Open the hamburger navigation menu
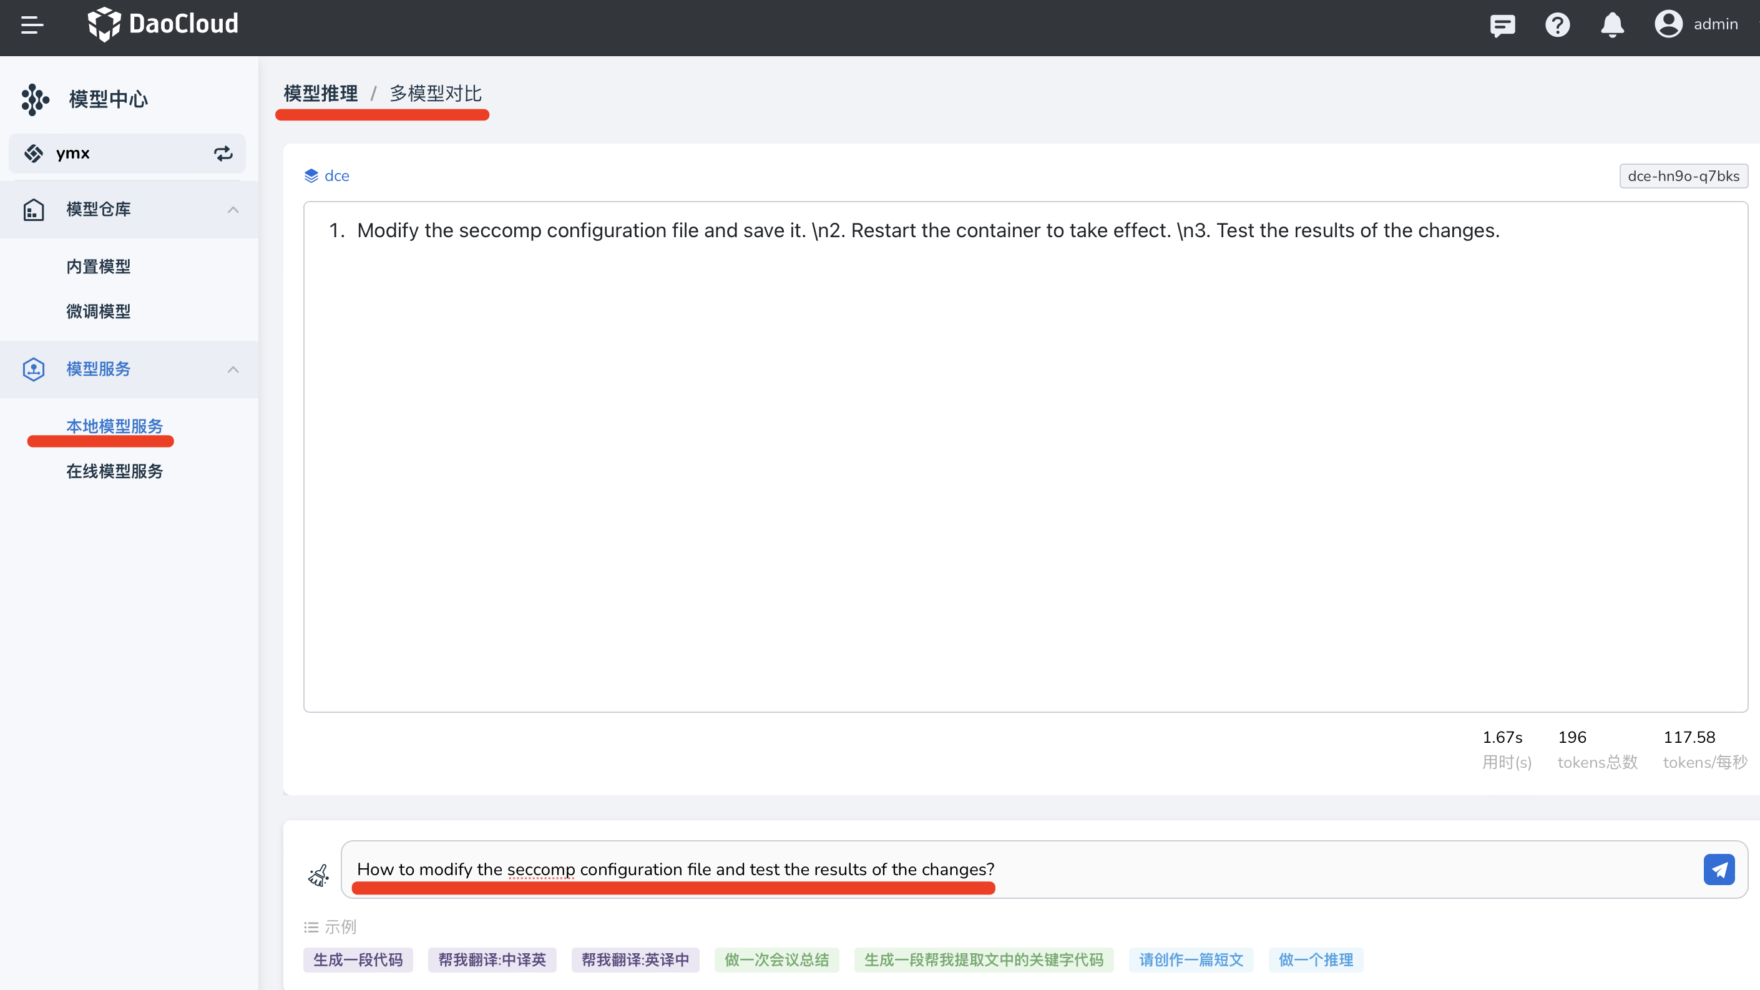Image resolution: width=1760 pixels, height=990 pixels. click(32, 25)
